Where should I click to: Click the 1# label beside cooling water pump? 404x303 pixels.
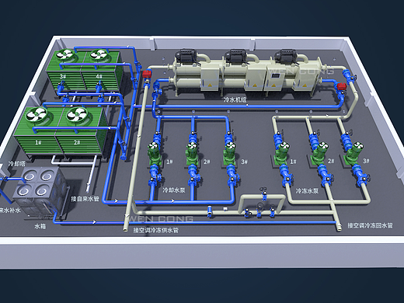tap(169, 162)
